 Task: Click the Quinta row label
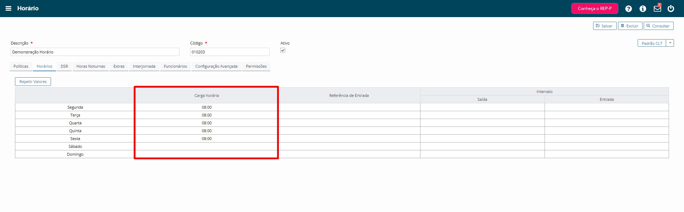tap(75, 131)
